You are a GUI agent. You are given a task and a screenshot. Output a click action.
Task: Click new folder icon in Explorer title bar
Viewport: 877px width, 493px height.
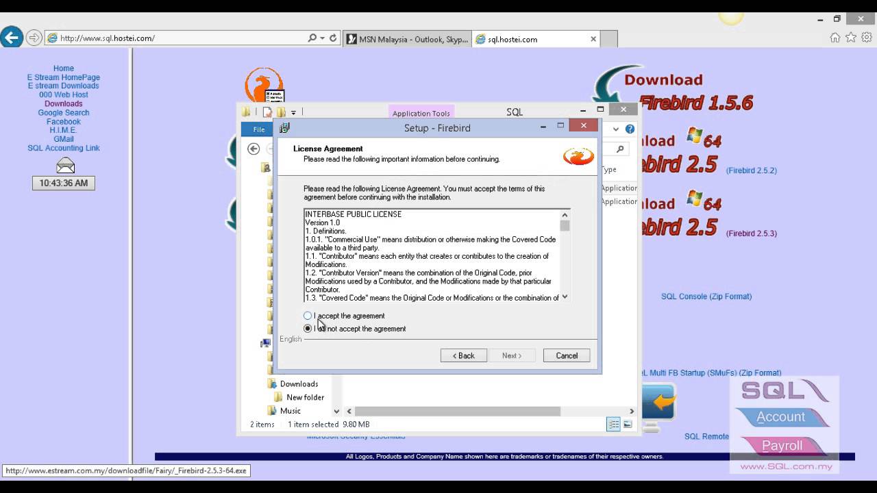280,112
